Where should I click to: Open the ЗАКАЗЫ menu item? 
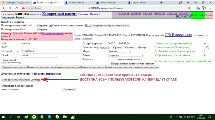tap(124, 13)
